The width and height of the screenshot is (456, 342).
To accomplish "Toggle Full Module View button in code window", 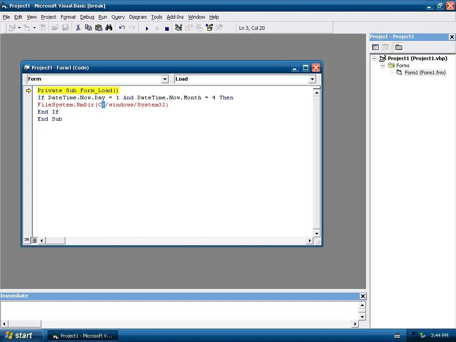I will click(34, 240).
